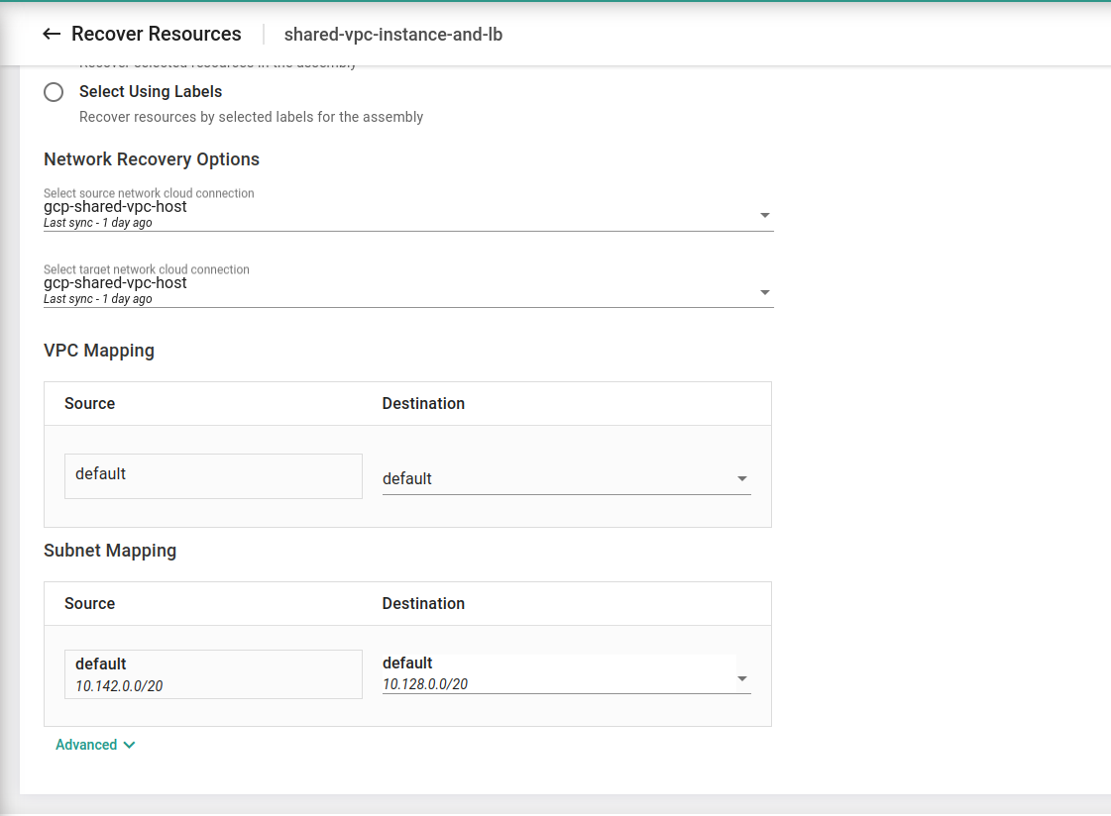Click the Subnet Mapping destination dropdown arrow
Image resolution: width=1111 pixels, height=816 pixels.
tap(741, 679)
